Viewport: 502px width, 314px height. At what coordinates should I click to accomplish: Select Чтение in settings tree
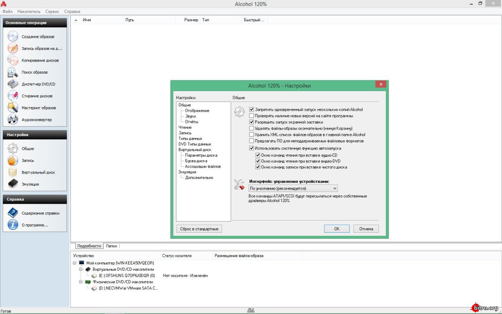coord(185,127)
